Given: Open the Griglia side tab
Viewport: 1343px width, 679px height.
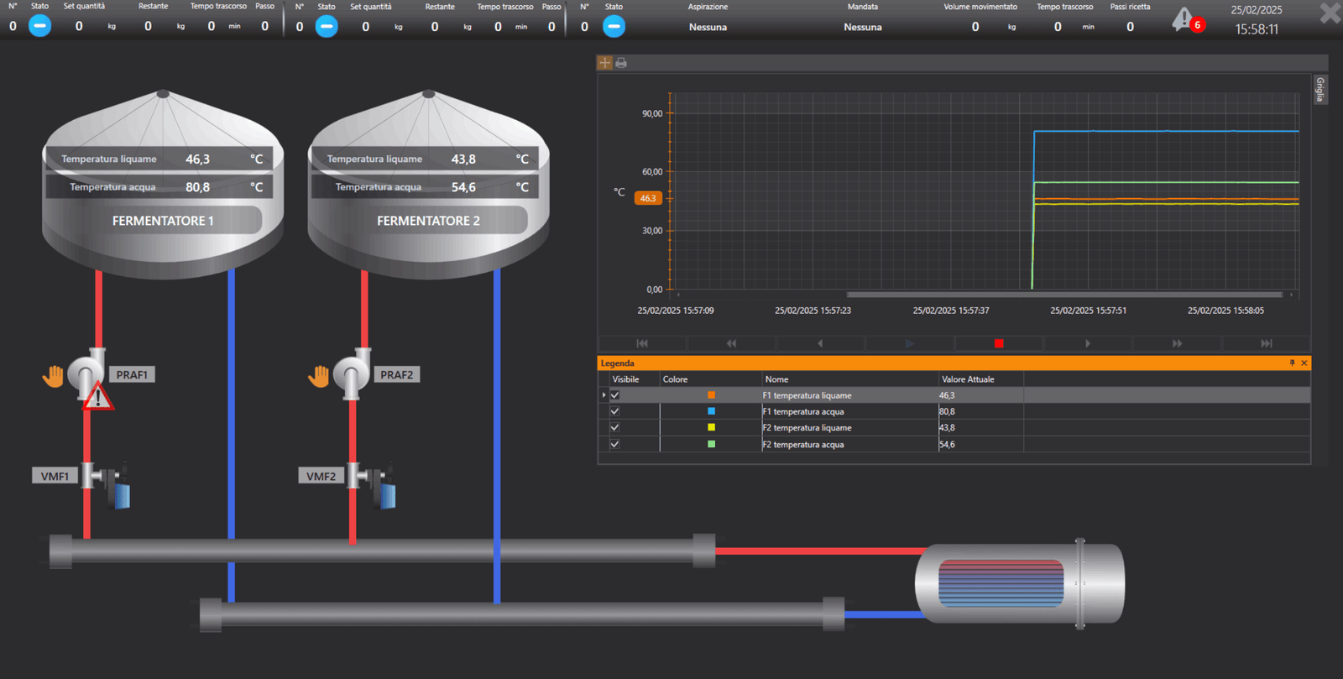Looking at the screenshot, I should [1319, 89].
